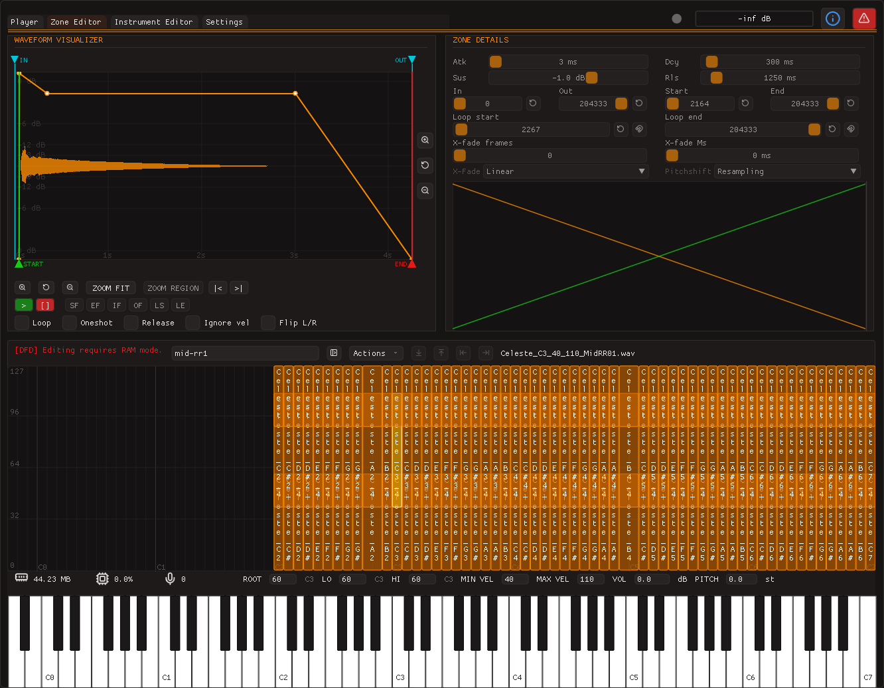Jump to sample end with >| button
884x688 pixels.
[239, 288]
